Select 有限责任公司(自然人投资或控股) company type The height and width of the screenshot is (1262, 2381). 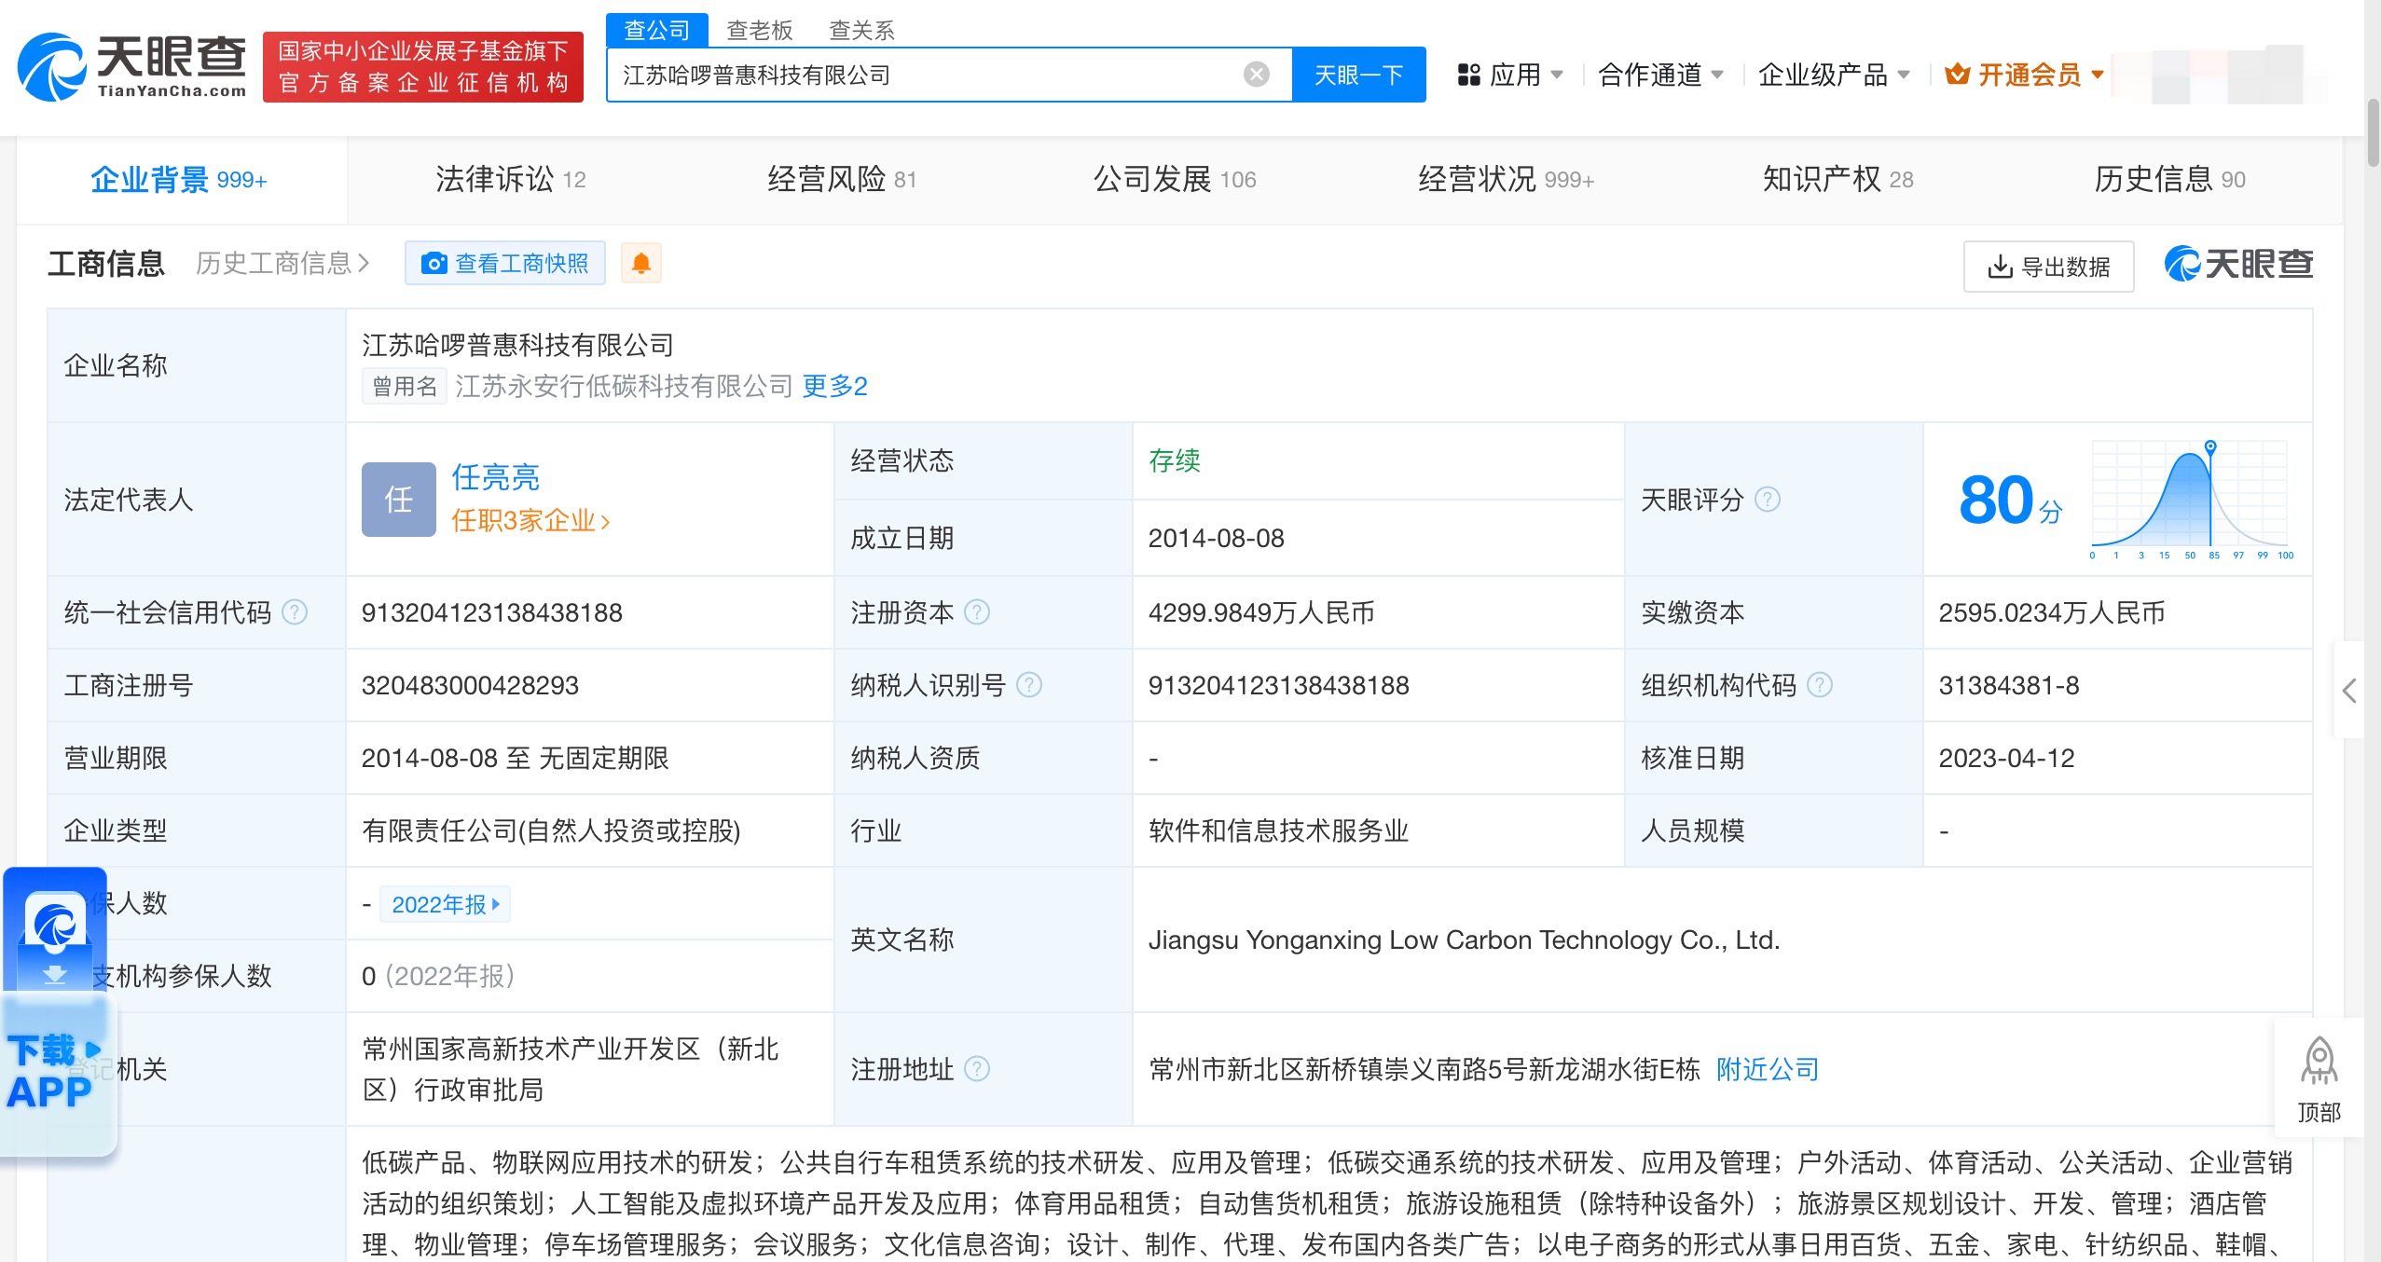click(x=551, y=830)
